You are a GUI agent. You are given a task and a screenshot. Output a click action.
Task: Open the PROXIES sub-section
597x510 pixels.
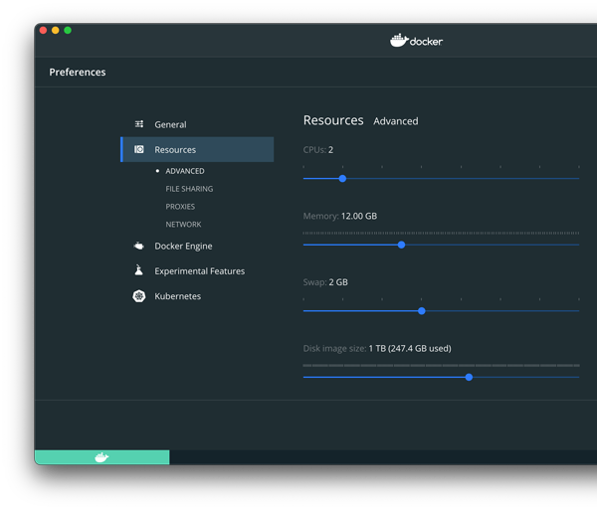click(180, 207)
